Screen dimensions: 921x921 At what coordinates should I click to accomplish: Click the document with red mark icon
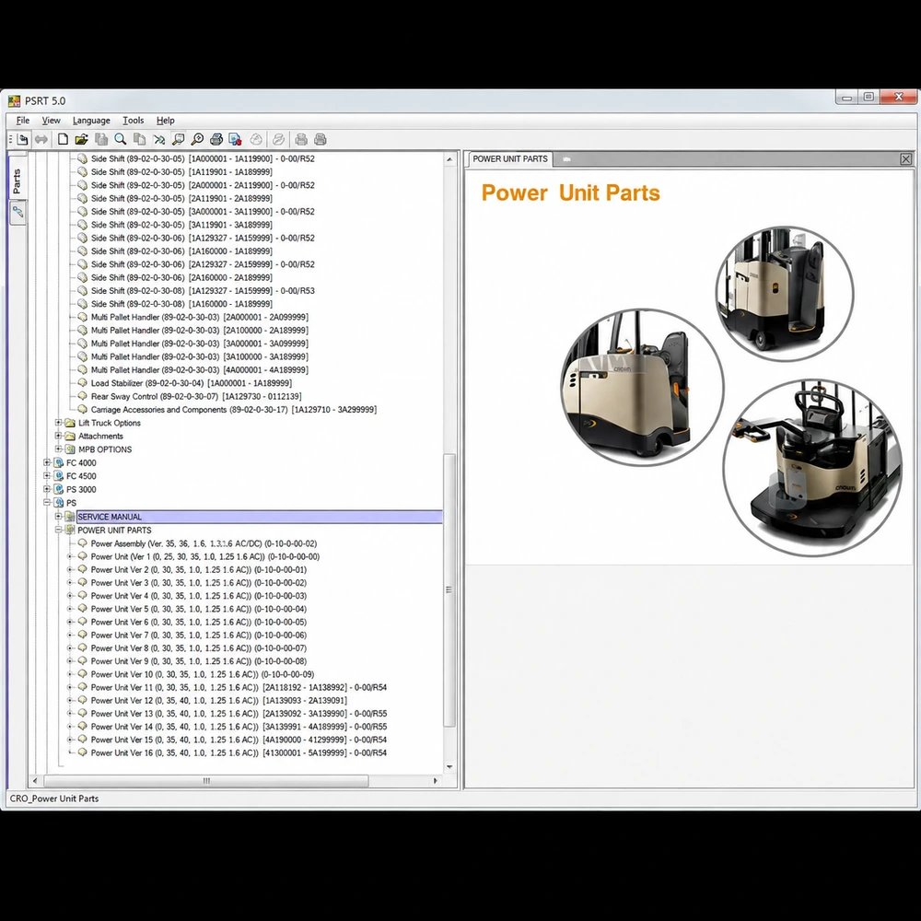235,139
